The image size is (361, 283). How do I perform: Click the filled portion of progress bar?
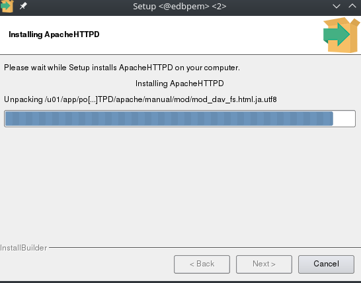tap(169, 119)
